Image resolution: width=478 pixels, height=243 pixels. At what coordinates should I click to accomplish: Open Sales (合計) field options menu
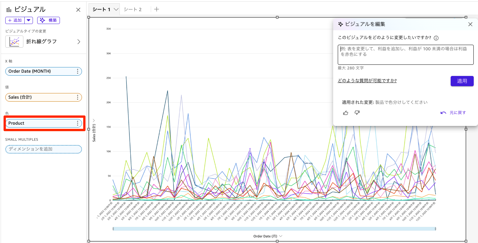(77, 97)
